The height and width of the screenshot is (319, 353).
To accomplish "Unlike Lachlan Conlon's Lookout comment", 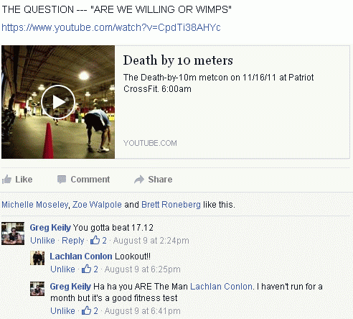I will point(62,269).
